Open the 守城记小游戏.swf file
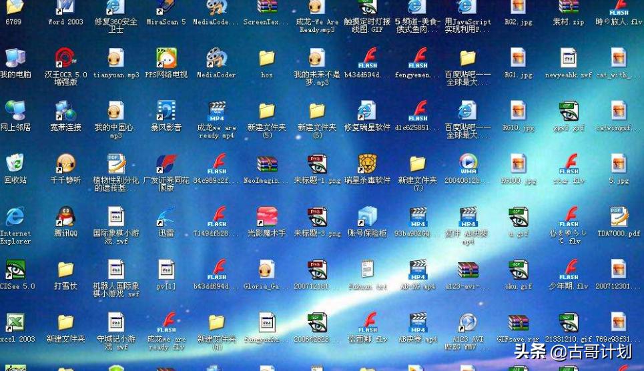The height and width of the screenshot is (371, 644). point(116,322)
